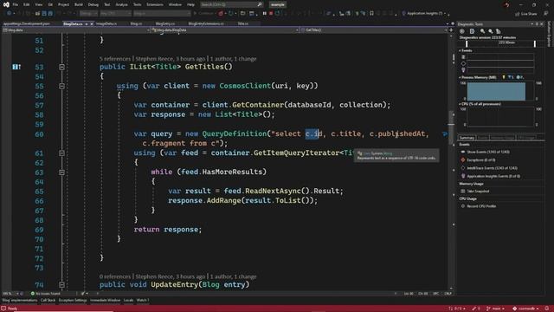Switch to ImageData.cs tab
554x312 pixels.
(x=106, y=23)
